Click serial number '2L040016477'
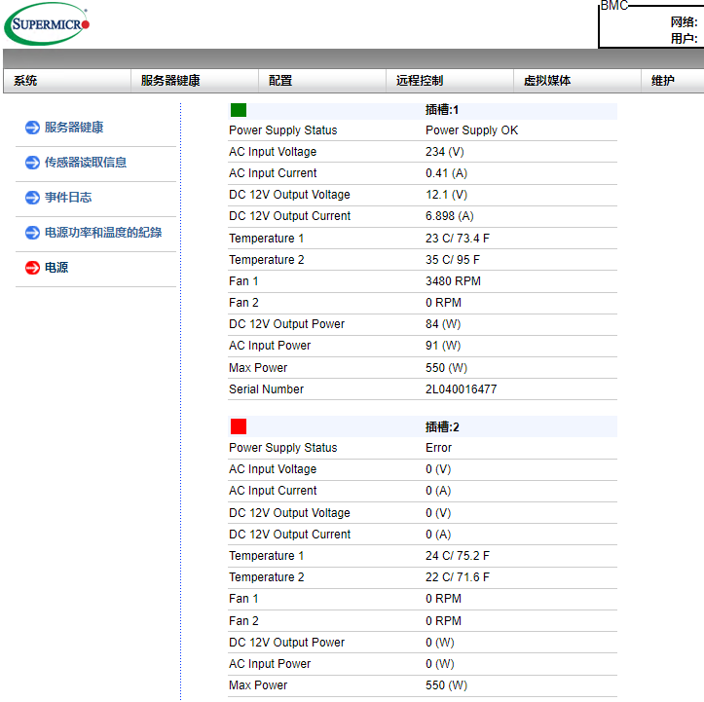 462,389
